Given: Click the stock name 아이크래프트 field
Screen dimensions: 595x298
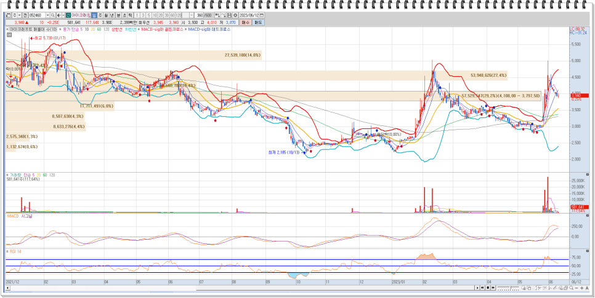Looking at the screenshot, I should coord(81,15).
